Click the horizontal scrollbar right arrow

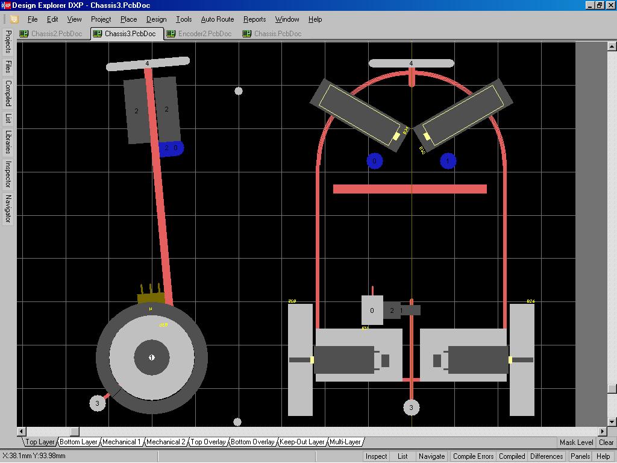click(602, 431)
